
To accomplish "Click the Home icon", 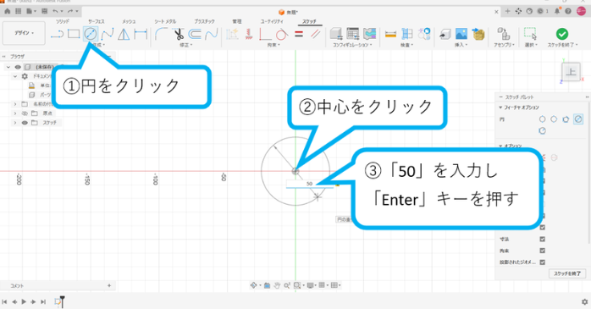I will pos(8,11).
